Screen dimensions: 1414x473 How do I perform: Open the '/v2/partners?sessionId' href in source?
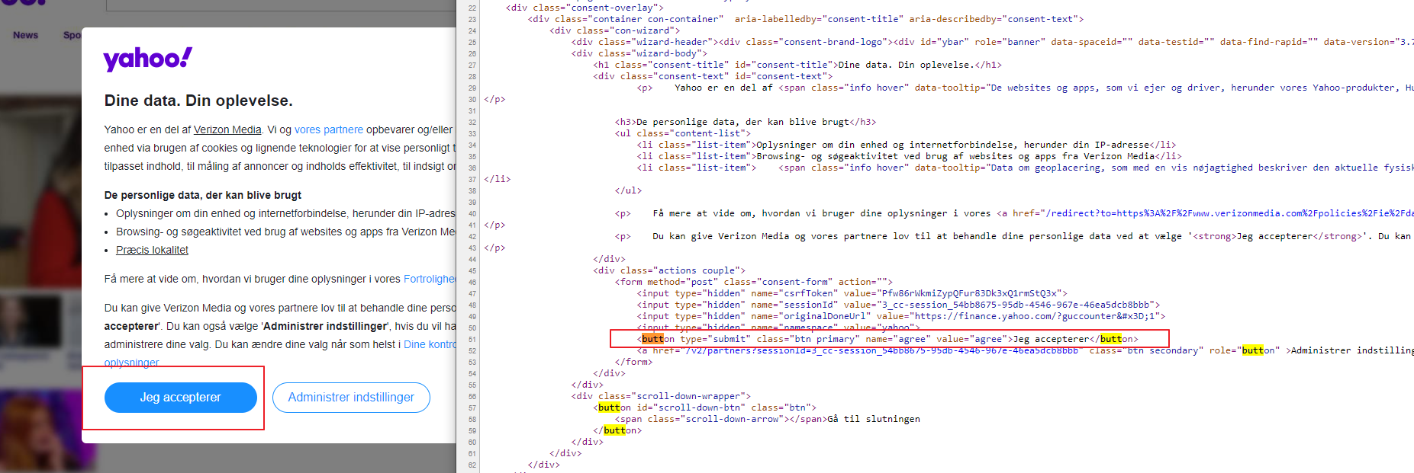(881, 350)
